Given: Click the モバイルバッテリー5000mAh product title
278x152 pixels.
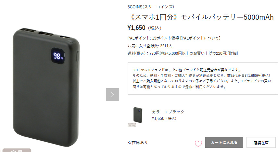Looking at the screenshot, I should coord(202,17).
